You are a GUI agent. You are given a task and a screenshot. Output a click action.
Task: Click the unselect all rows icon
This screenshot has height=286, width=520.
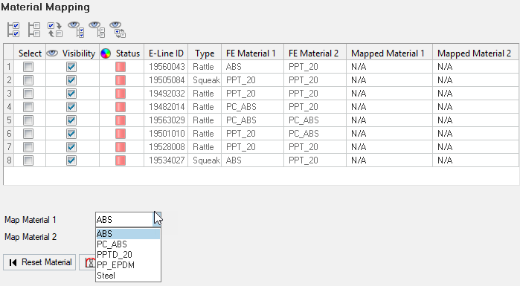(x=33, y=30)
